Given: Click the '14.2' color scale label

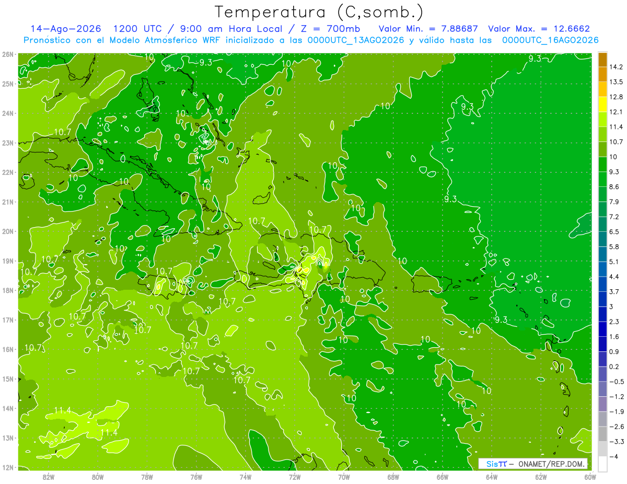Looking at the screenshot, I should [x=616, y=67].
